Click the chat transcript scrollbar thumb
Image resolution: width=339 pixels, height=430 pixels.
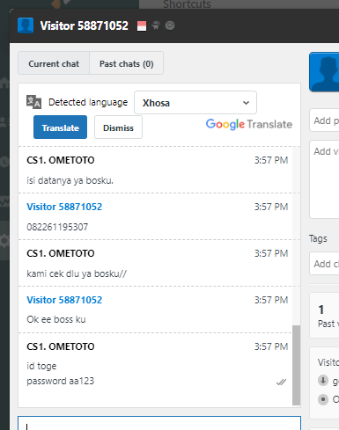click(x=296, y=365)
